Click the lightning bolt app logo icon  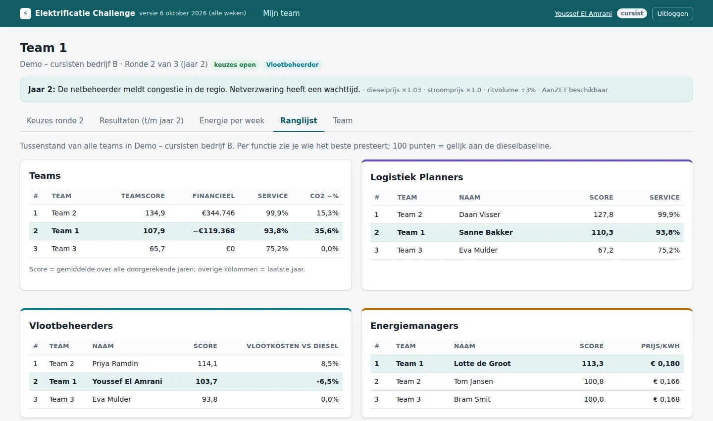(x=25, y=13)
